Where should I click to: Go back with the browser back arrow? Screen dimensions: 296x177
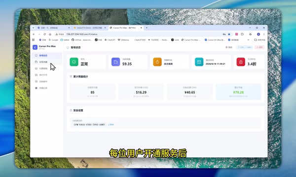pyautogui.click(x=34, y=34)
